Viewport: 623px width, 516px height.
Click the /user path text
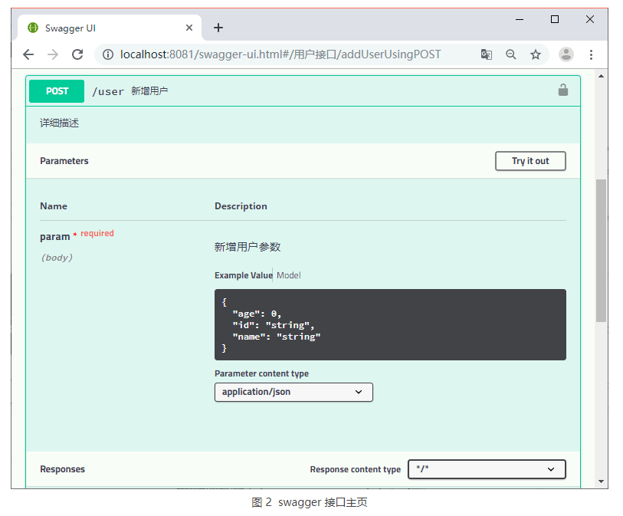[108, 91]
